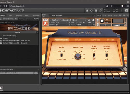Close the Instrument Navigator pane
The width and height of the screenshot is (130, 94).
[x=39, y=69]
